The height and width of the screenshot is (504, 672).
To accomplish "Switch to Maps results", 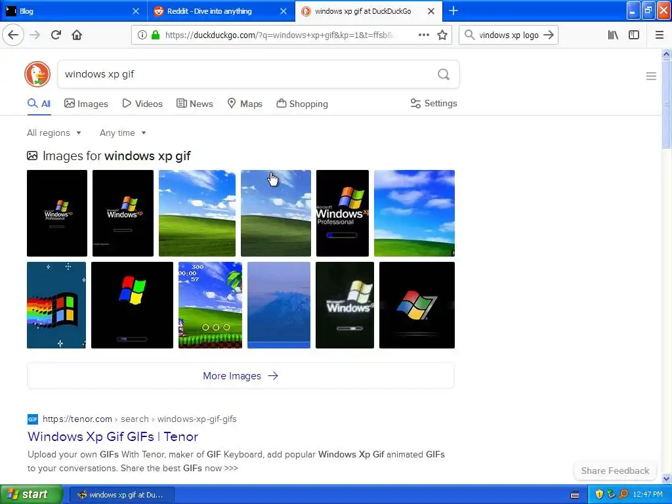I will tap(245, 104).
